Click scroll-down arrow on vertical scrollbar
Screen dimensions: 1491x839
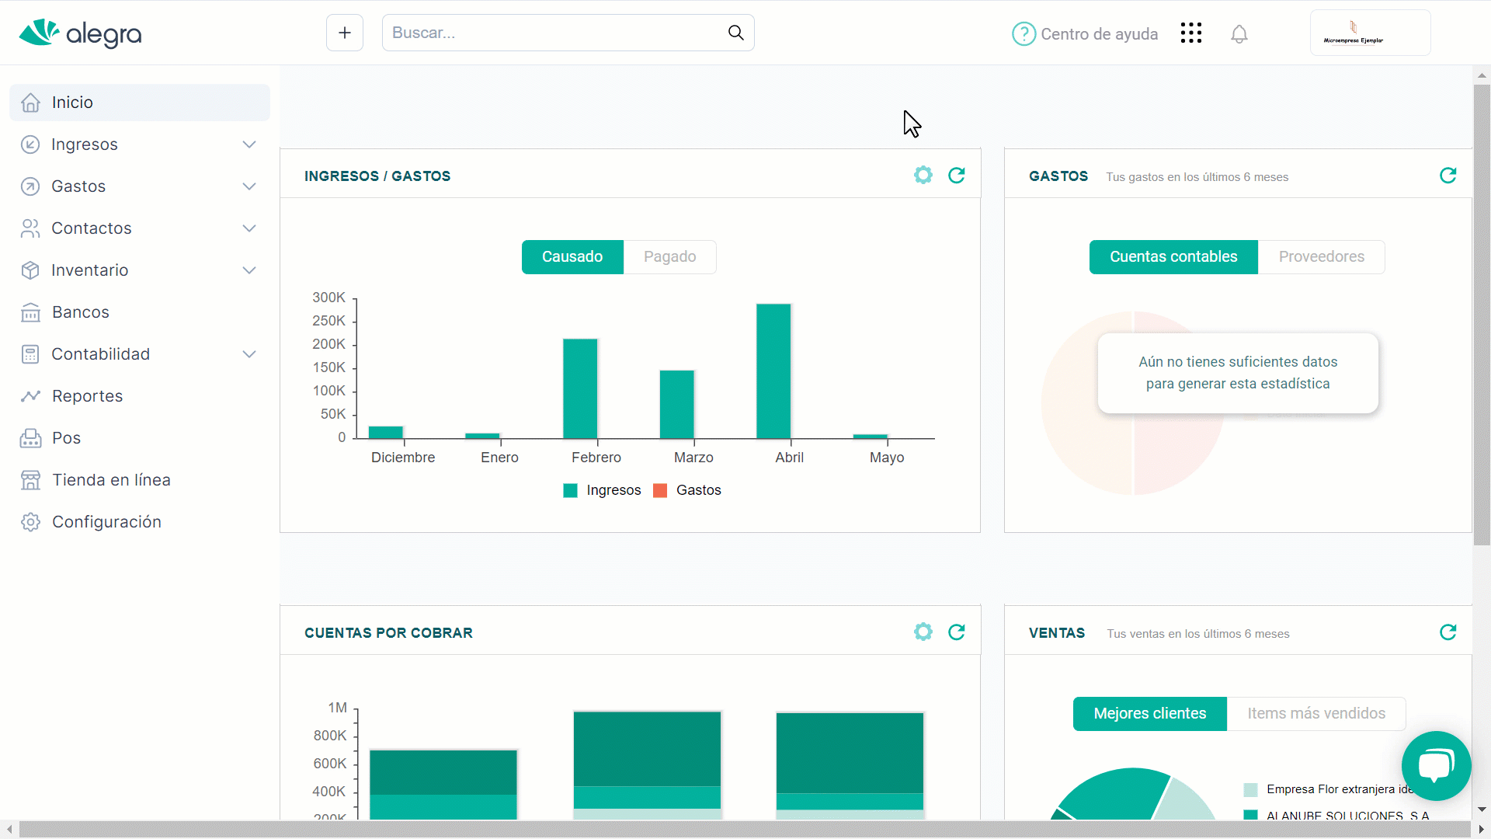[1482, 809]
